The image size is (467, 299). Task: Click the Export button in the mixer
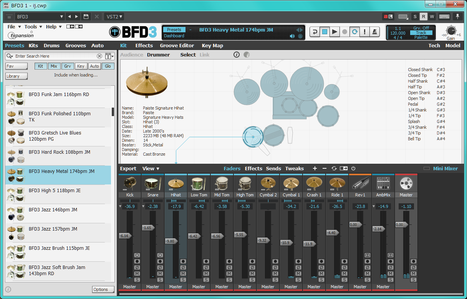click(128, 168)
